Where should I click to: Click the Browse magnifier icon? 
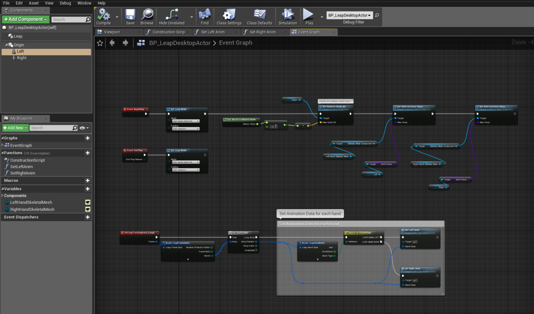(x=147, y=15)
